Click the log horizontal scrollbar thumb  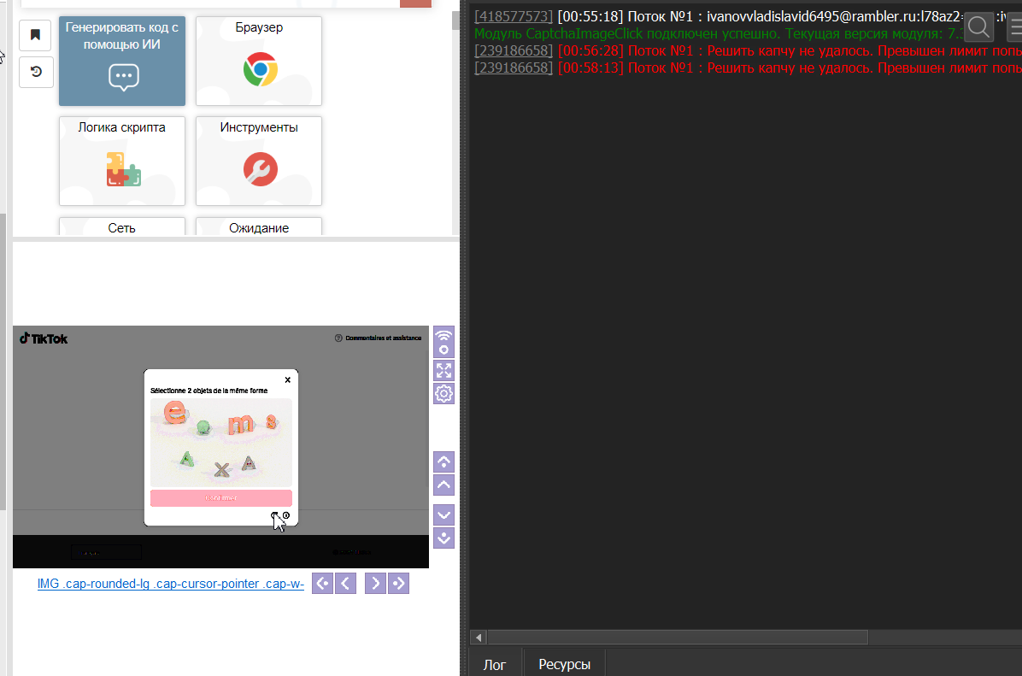(677, 638)
